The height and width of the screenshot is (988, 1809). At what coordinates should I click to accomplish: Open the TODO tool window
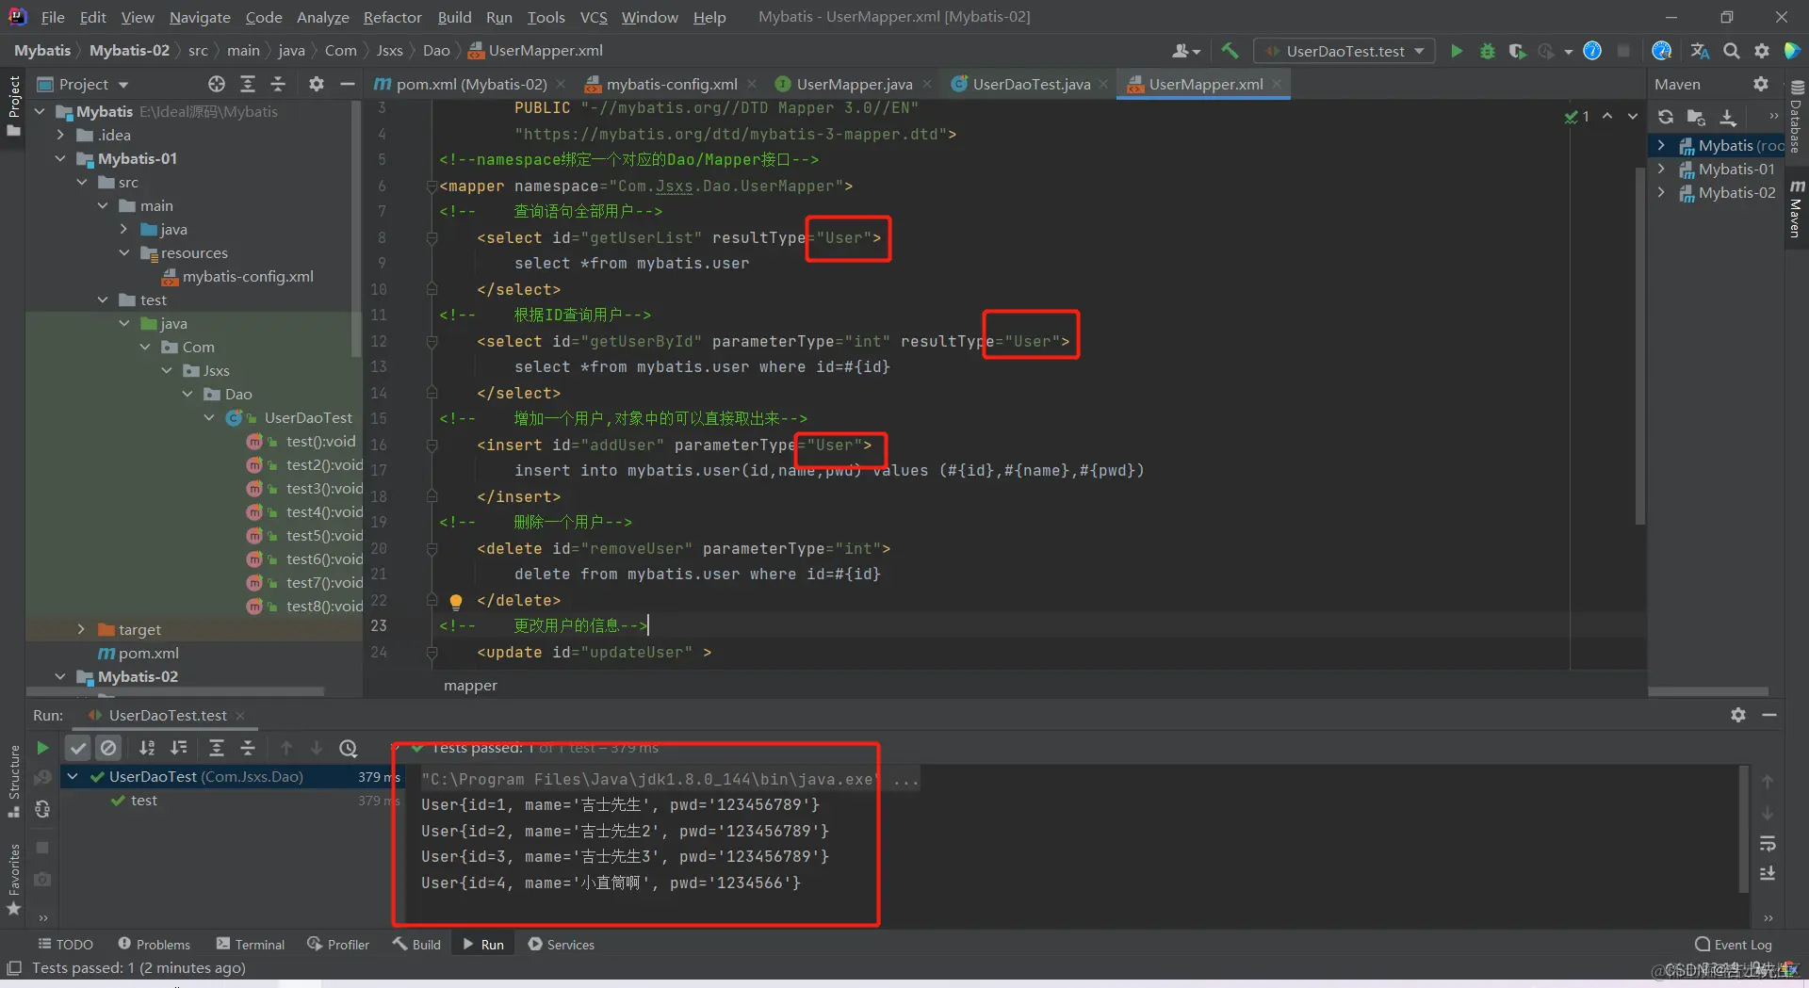65,944
